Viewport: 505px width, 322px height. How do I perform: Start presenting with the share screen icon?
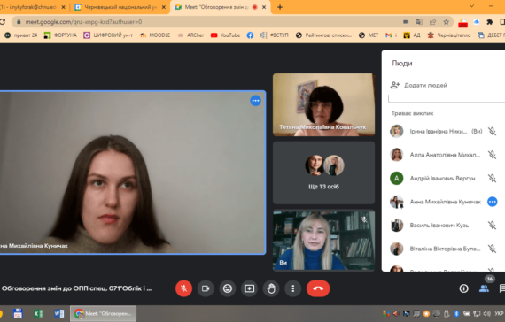[x=249, y=288]
